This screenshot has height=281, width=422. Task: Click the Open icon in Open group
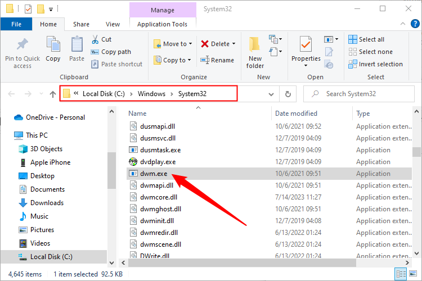329,39
